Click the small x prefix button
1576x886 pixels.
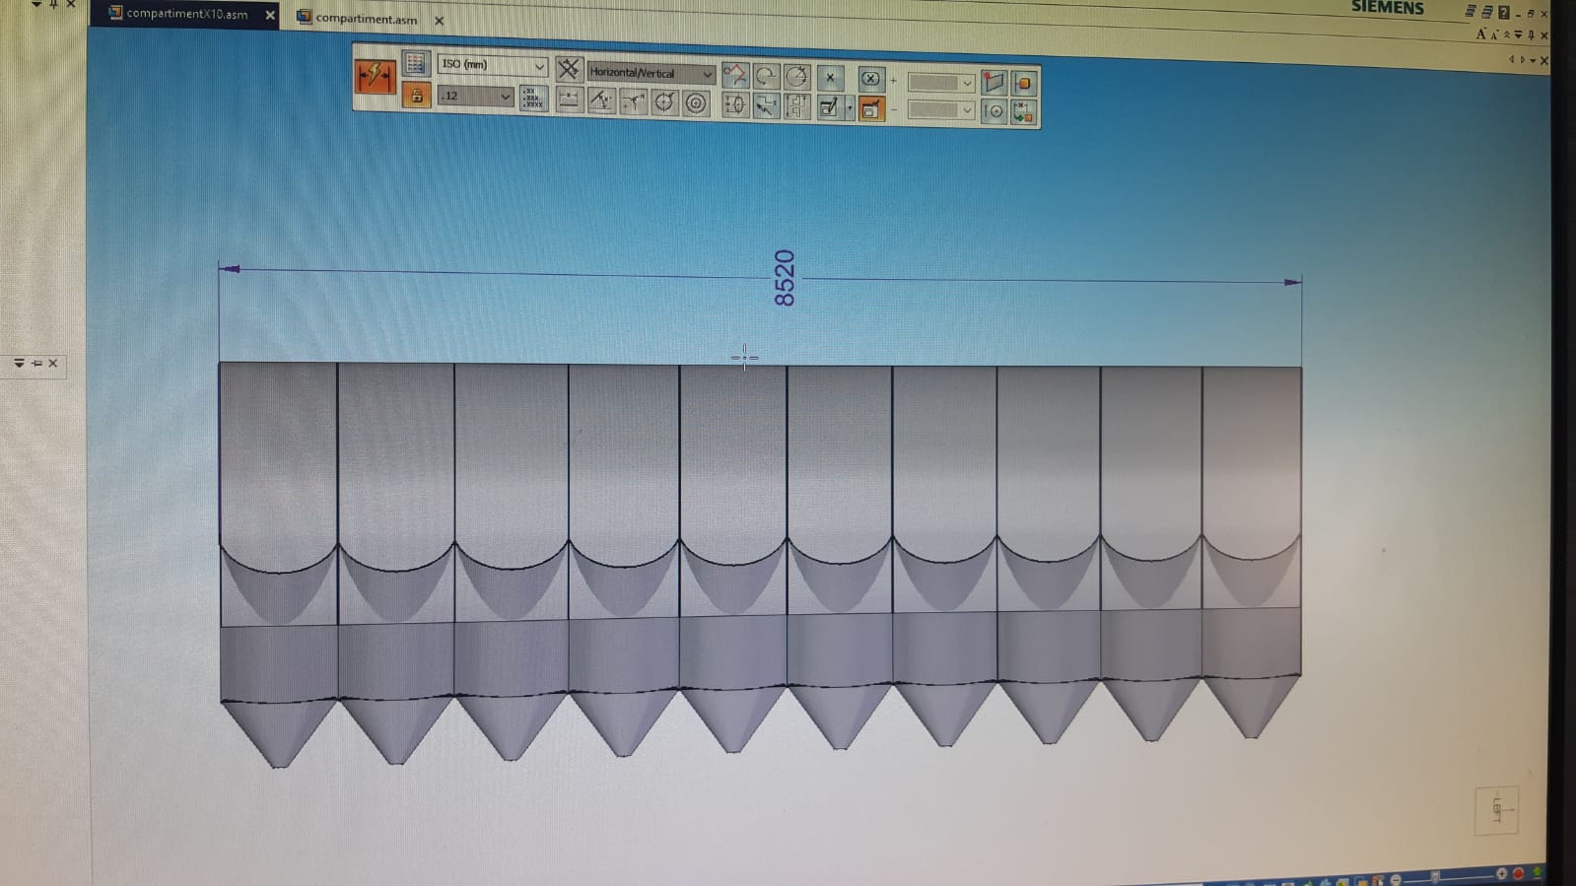830,78
